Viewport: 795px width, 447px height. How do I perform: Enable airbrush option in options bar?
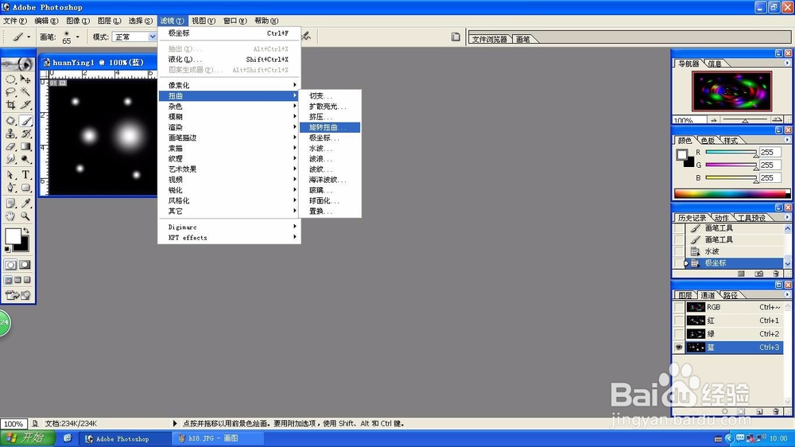point(306,36)
